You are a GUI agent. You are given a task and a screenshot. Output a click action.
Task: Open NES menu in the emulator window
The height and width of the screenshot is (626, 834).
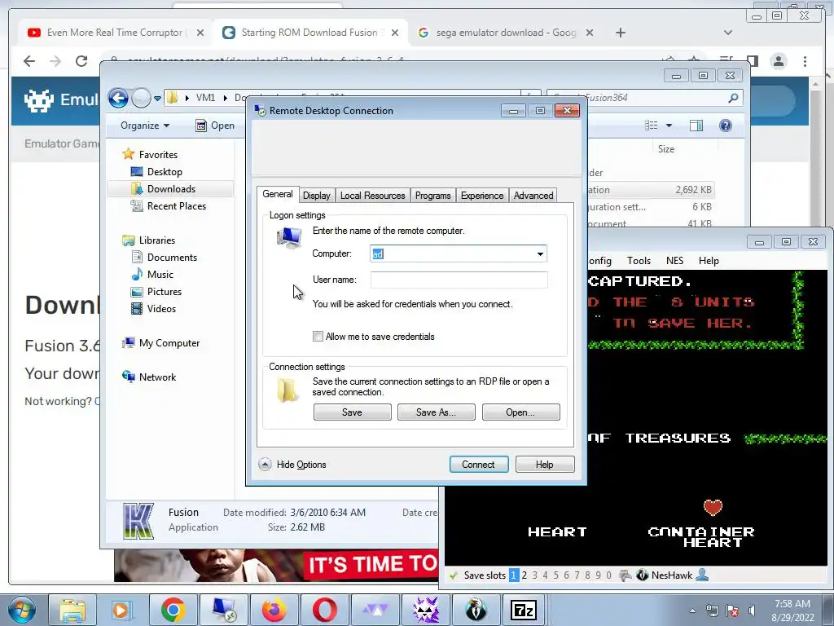674,261
